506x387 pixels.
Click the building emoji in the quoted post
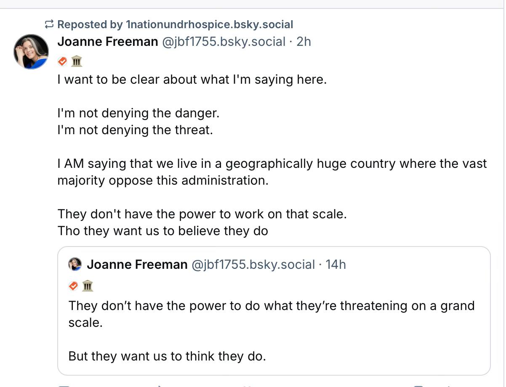pos(87,286)
